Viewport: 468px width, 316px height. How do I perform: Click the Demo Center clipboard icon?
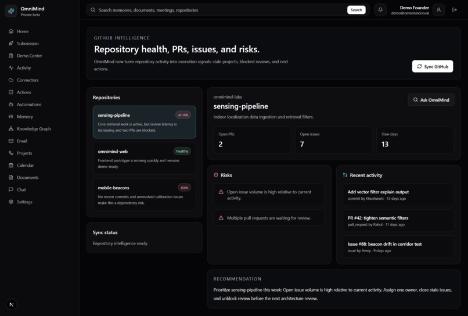tap(11, 56)
